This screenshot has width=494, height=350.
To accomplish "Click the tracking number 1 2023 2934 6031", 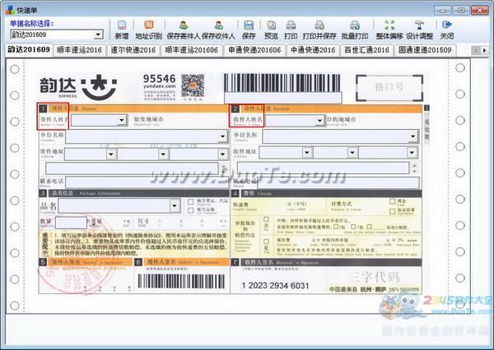I will tap(275, 286).
